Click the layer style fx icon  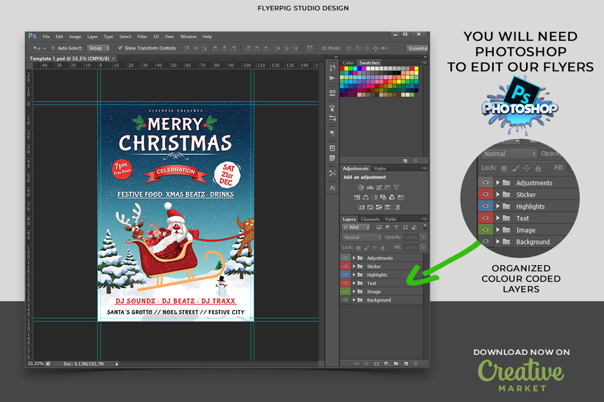(366, 363)
